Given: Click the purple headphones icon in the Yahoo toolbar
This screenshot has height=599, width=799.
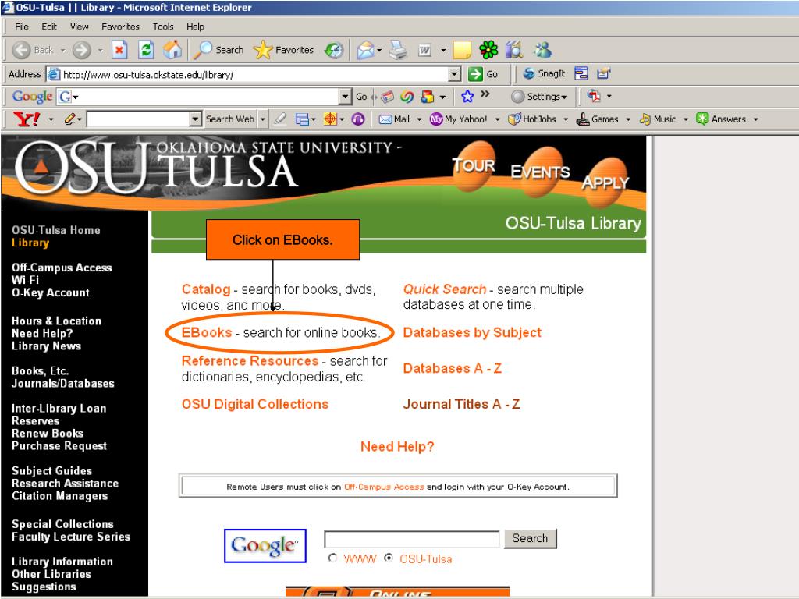Looking at the screenshot, I should [x=358, y=119].
